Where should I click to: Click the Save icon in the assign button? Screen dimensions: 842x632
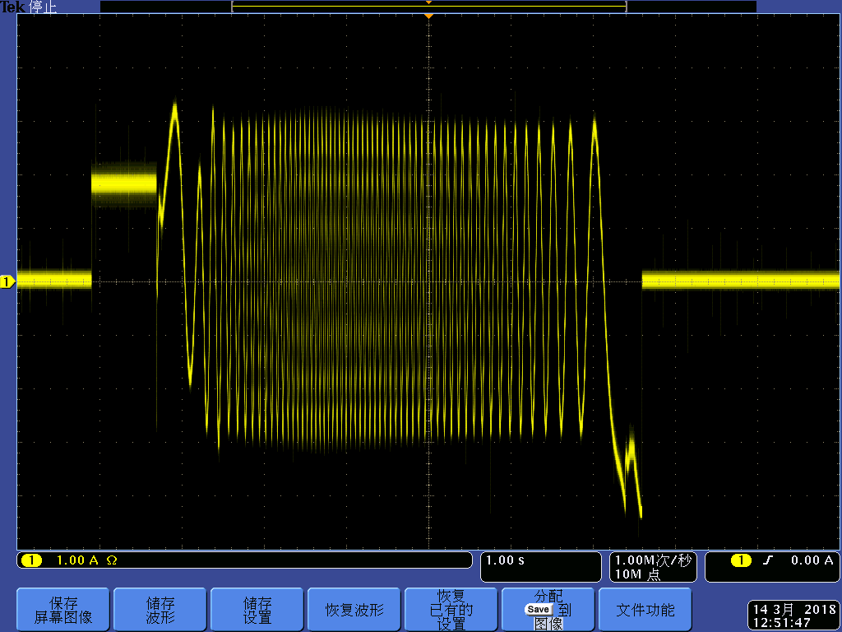(x=539, y=610)
